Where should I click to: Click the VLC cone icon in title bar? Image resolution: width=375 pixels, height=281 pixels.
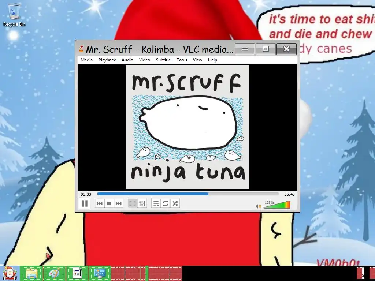(81, 49)
